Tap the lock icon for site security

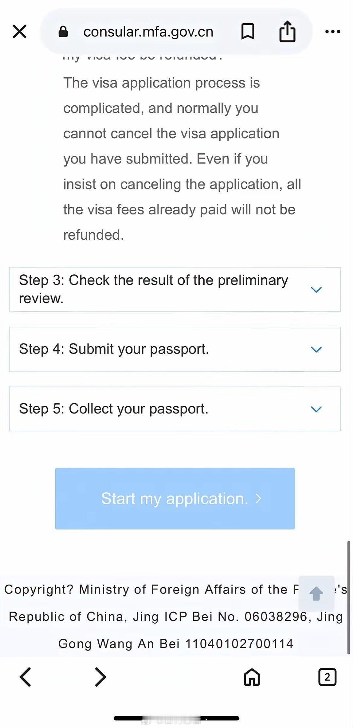point(63,32)
